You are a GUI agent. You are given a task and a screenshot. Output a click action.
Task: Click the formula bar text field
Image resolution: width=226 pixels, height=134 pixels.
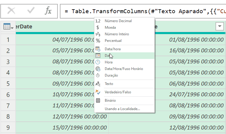tap(143, 11)
